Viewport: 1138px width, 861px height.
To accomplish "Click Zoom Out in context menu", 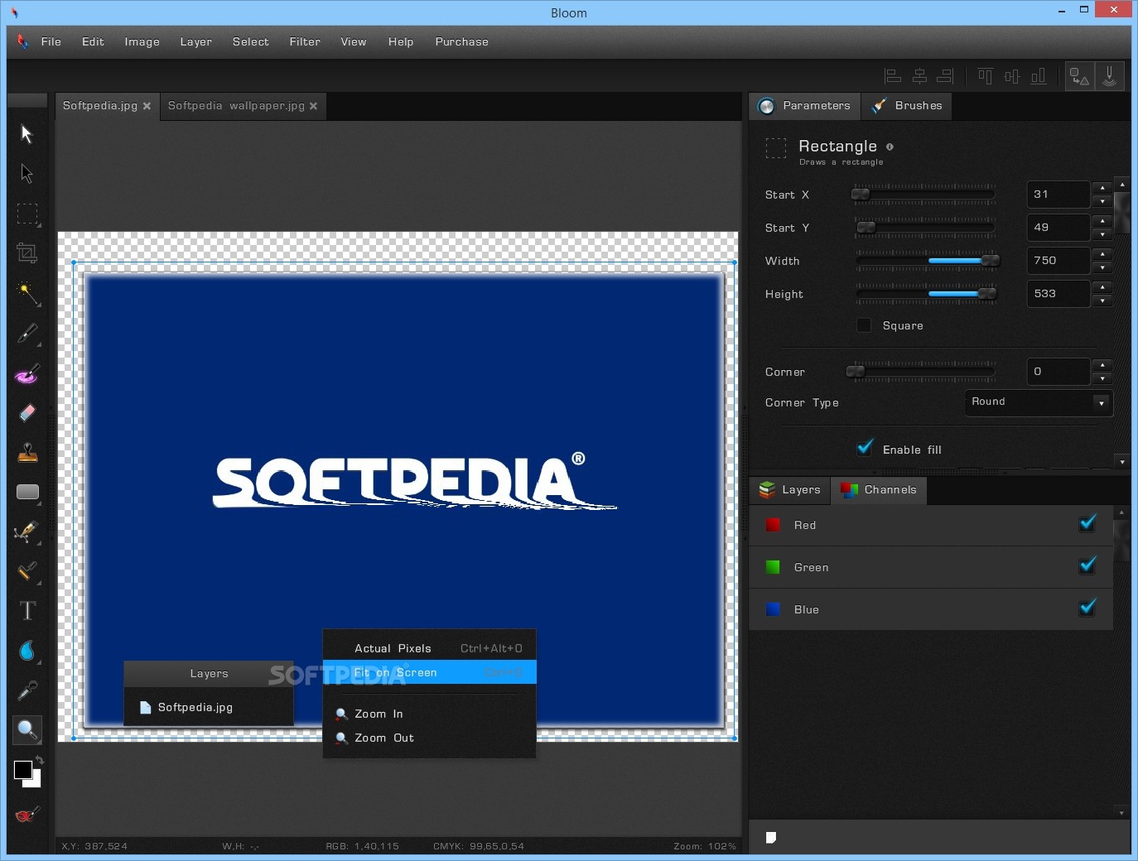I will [429, 738].
